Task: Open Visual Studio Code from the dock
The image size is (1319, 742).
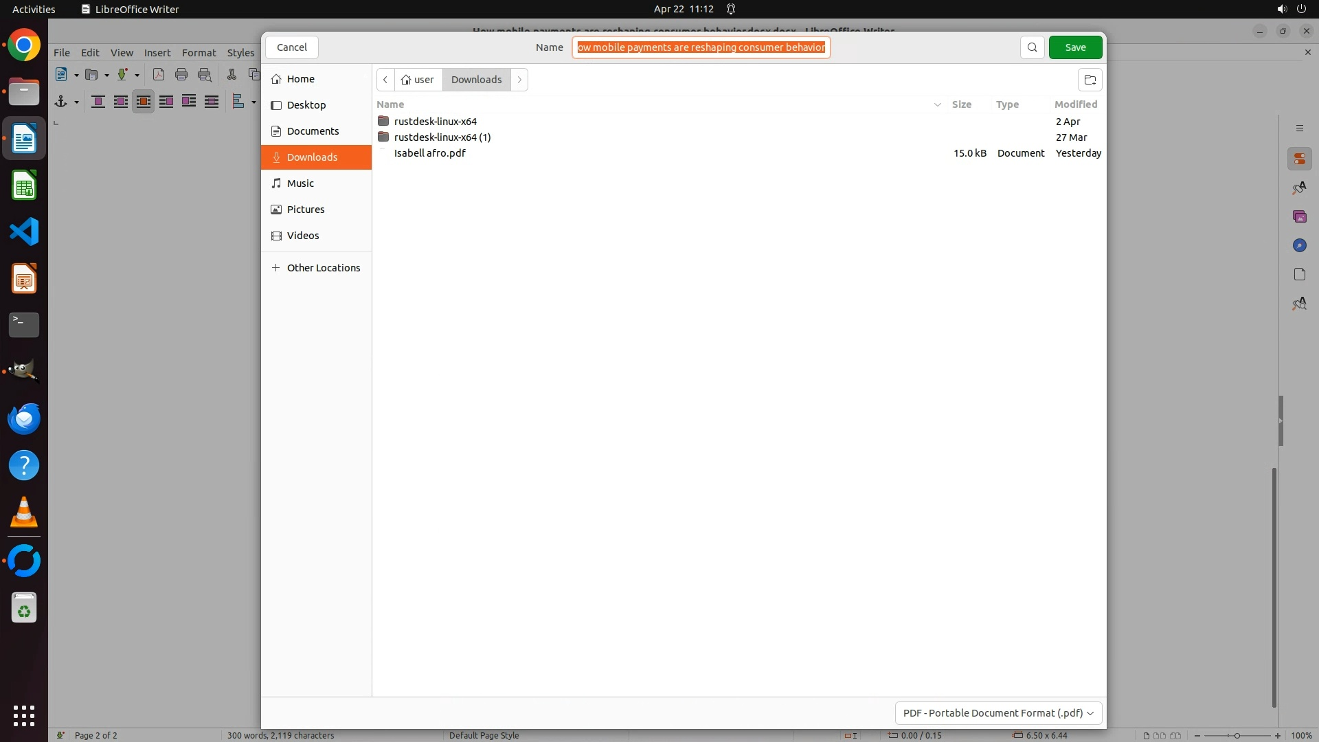Action: (24, 232)
